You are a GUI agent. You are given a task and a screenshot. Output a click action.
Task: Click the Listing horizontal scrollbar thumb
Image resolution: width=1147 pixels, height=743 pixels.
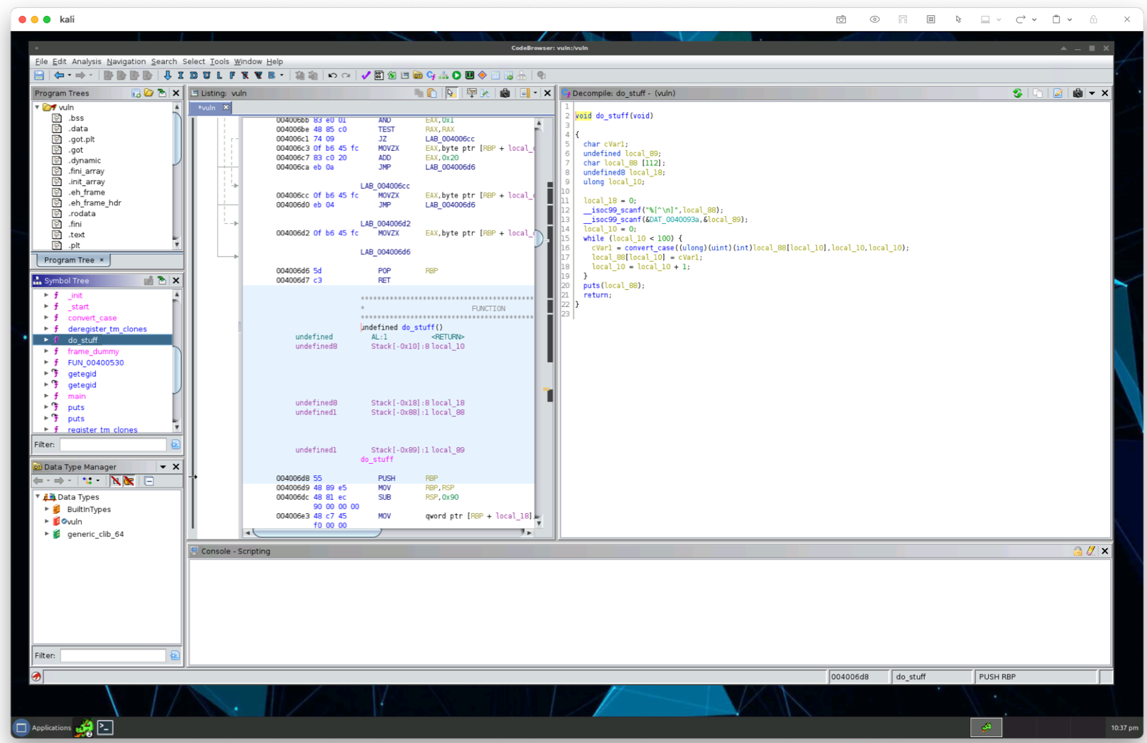[x=317, y=532]
